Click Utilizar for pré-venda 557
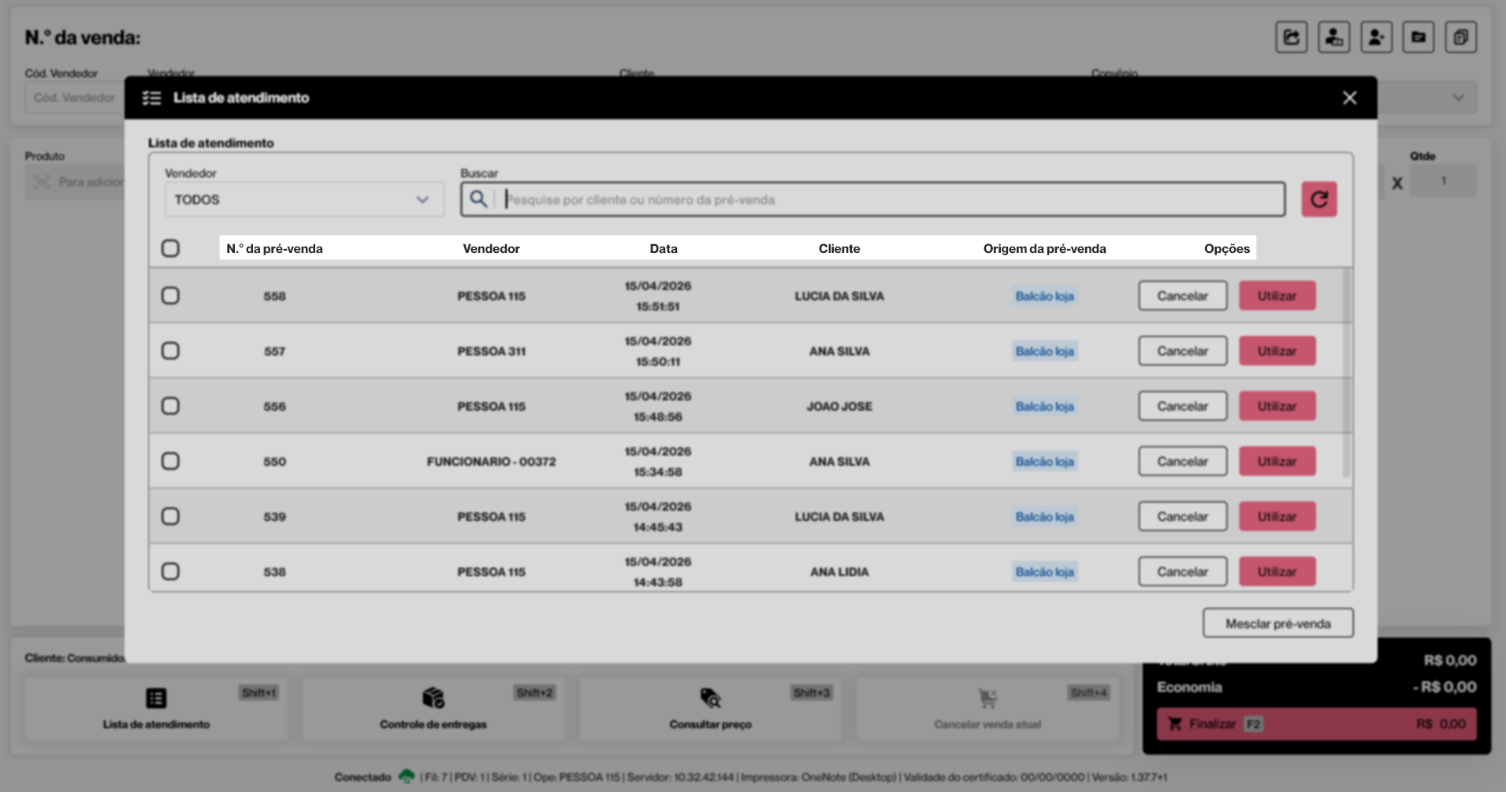The height and width of the screenshot is (792, 1506). click(x=1277, y=351)
